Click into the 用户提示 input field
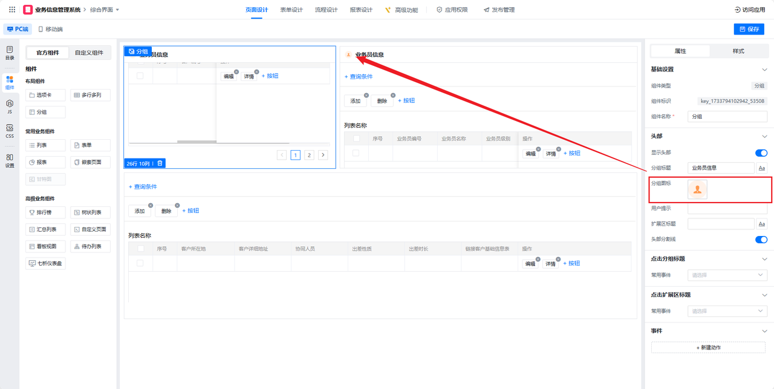The image size is (774, 389). 727,208
